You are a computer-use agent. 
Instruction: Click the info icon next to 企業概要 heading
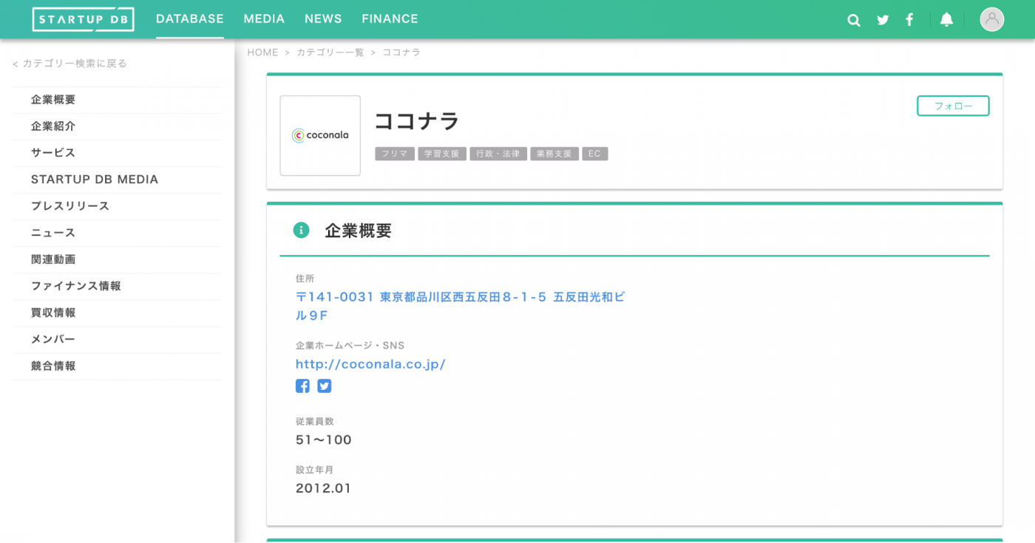(x=301, y=230)
